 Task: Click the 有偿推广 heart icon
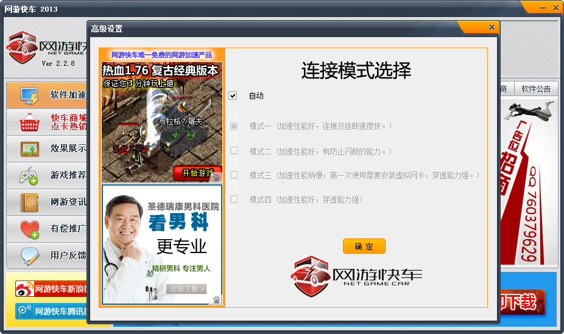click(29, 229)
